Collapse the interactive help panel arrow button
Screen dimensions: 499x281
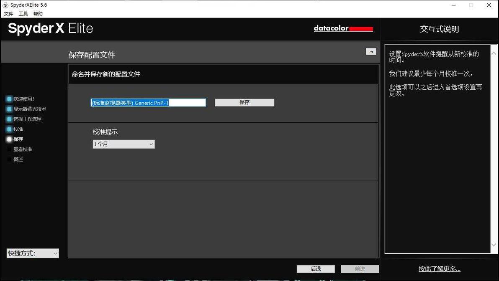tap(371, 51)
